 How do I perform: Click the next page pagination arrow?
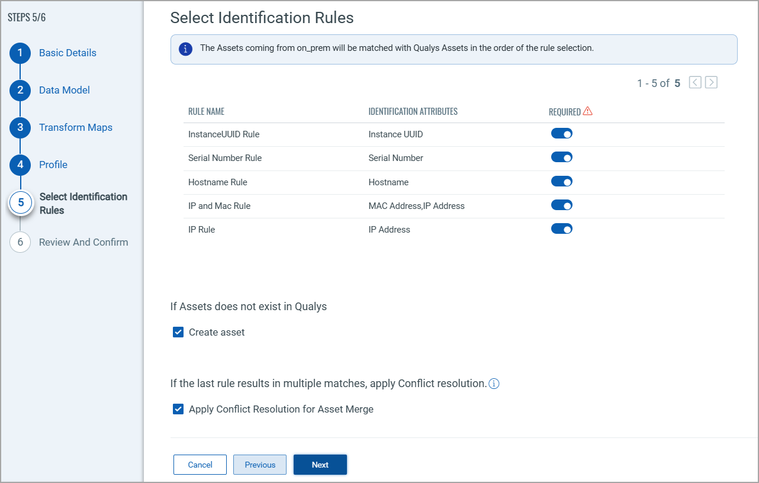[710, 82]
